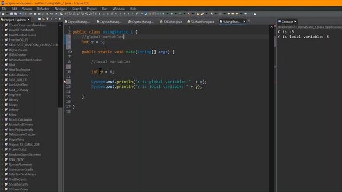Screen dimensions: 342x192
Task: Select the IsPrimeNumberChecker project
Action: point(25,60)
